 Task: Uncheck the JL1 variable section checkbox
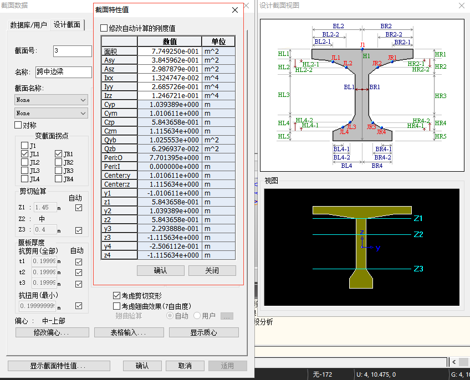(x=24, y=154)
